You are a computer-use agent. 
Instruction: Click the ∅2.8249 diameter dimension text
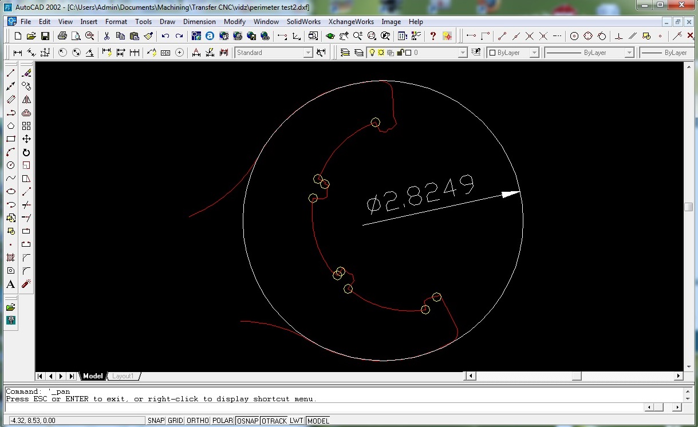tap(421, 193)
